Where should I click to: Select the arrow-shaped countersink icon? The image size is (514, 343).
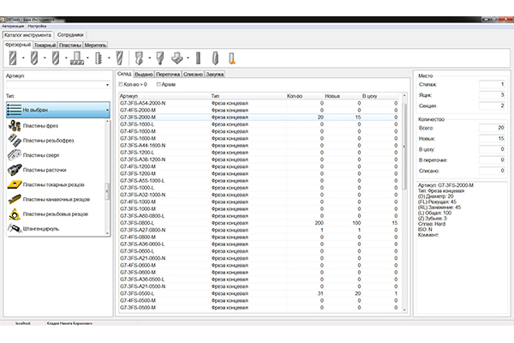pyautogui.click(x=177, y=58)
